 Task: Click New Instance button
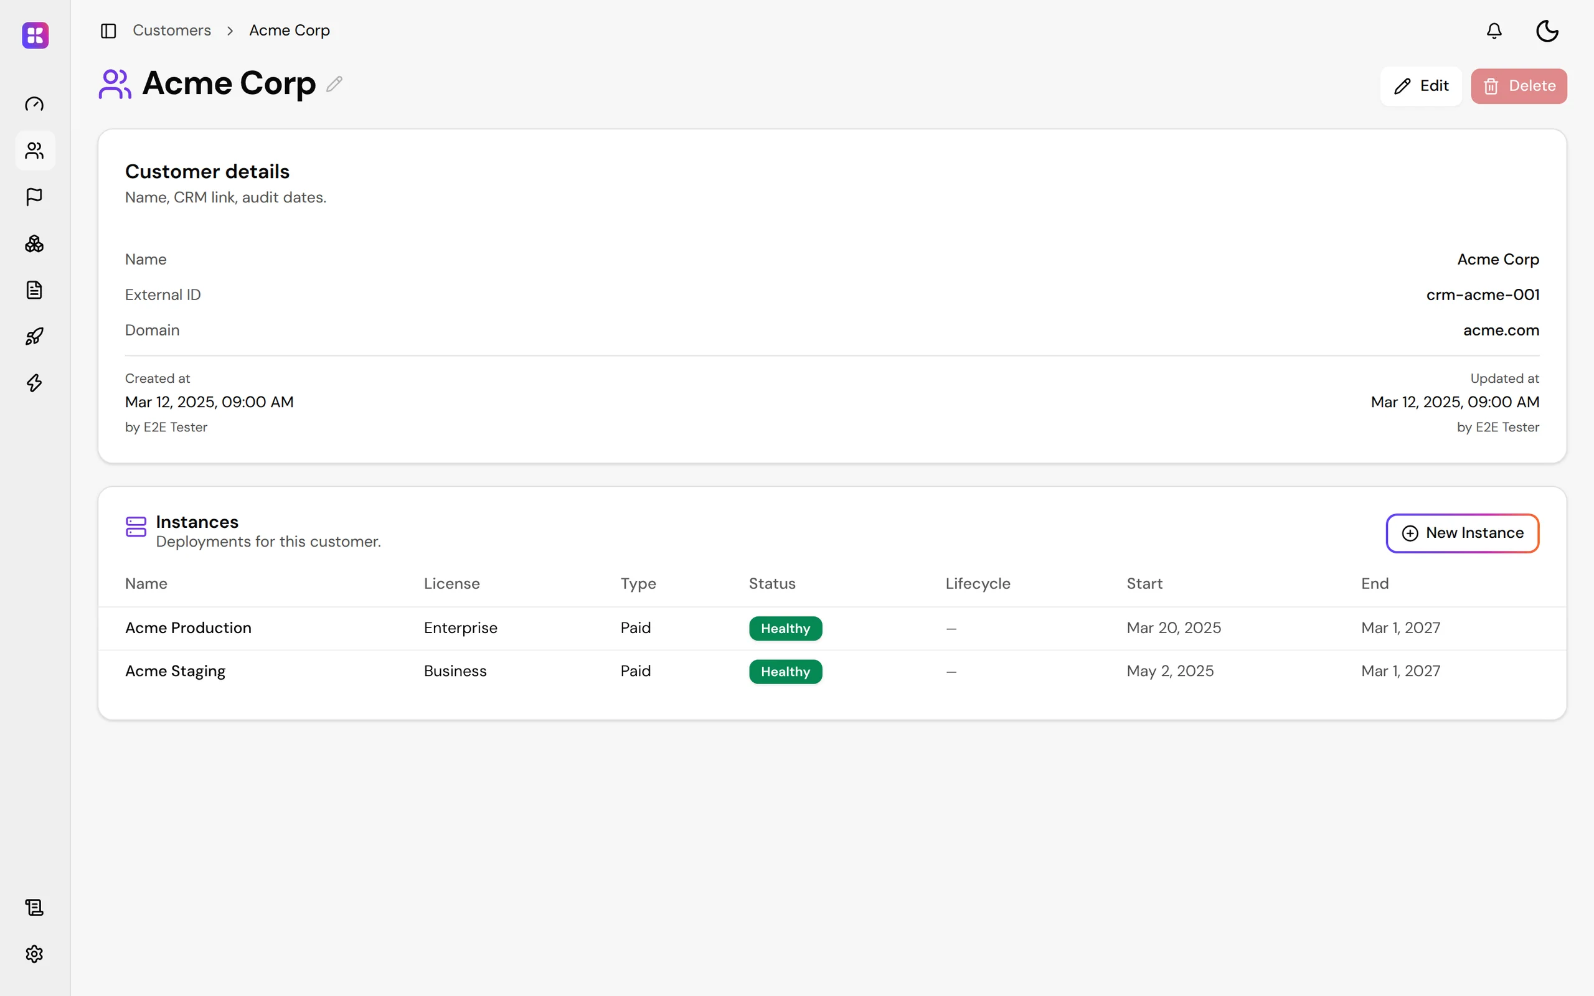point(1462,533)
